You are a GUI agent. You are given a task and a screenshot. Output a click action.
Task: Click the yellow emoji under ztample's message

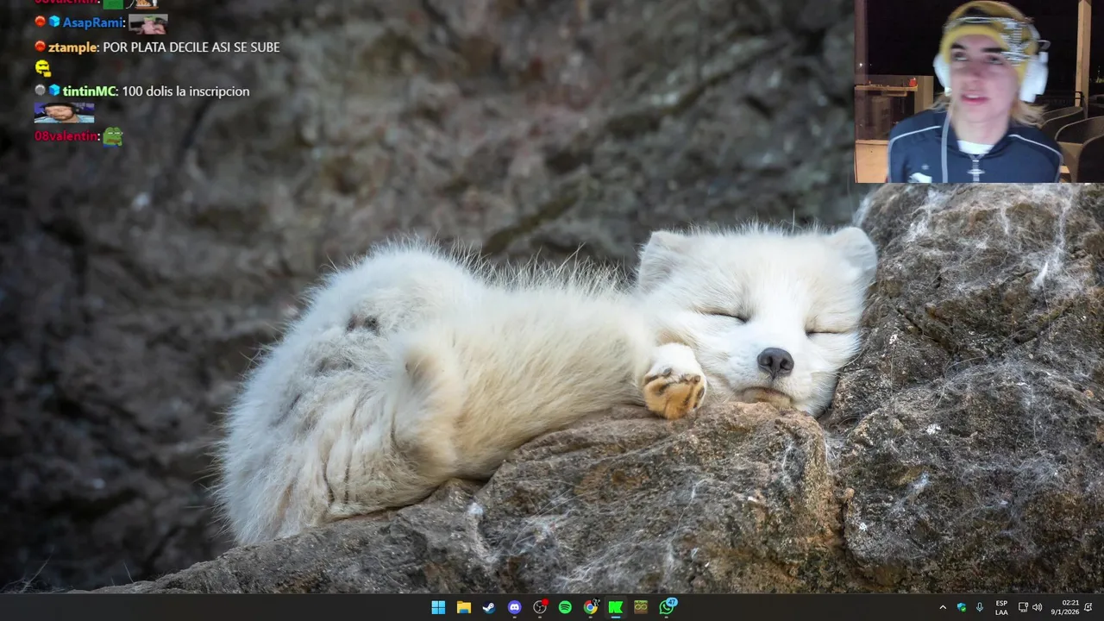tap(43, 68)
